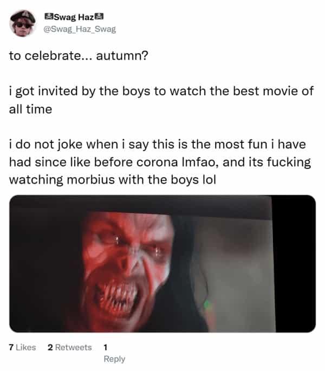325x371 pixels.
Task: Click the word Retweets label
Action: click(x=73, y=347)
